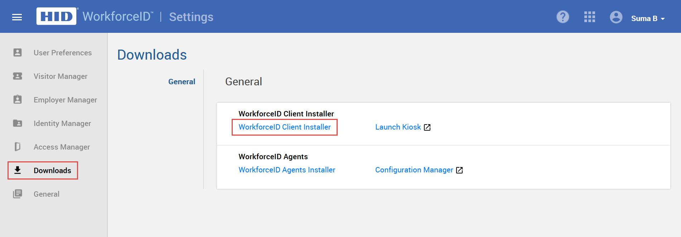Click the Employer Manager badge icon
The height and width of the screenshot is (237, 681).
(18, 100)
